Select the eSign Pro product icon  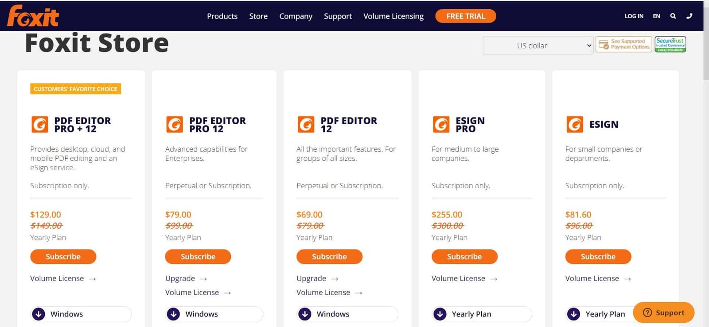[441, 124]
